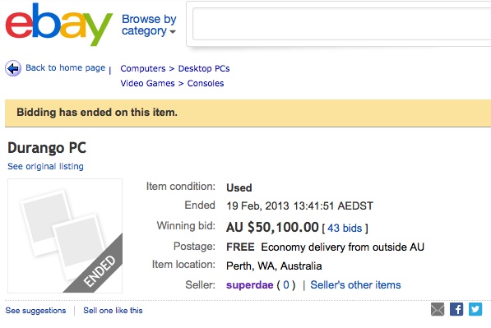Screen dimensions: 491x328
Task: Open Seller's other items link
Action: point(355,284)
